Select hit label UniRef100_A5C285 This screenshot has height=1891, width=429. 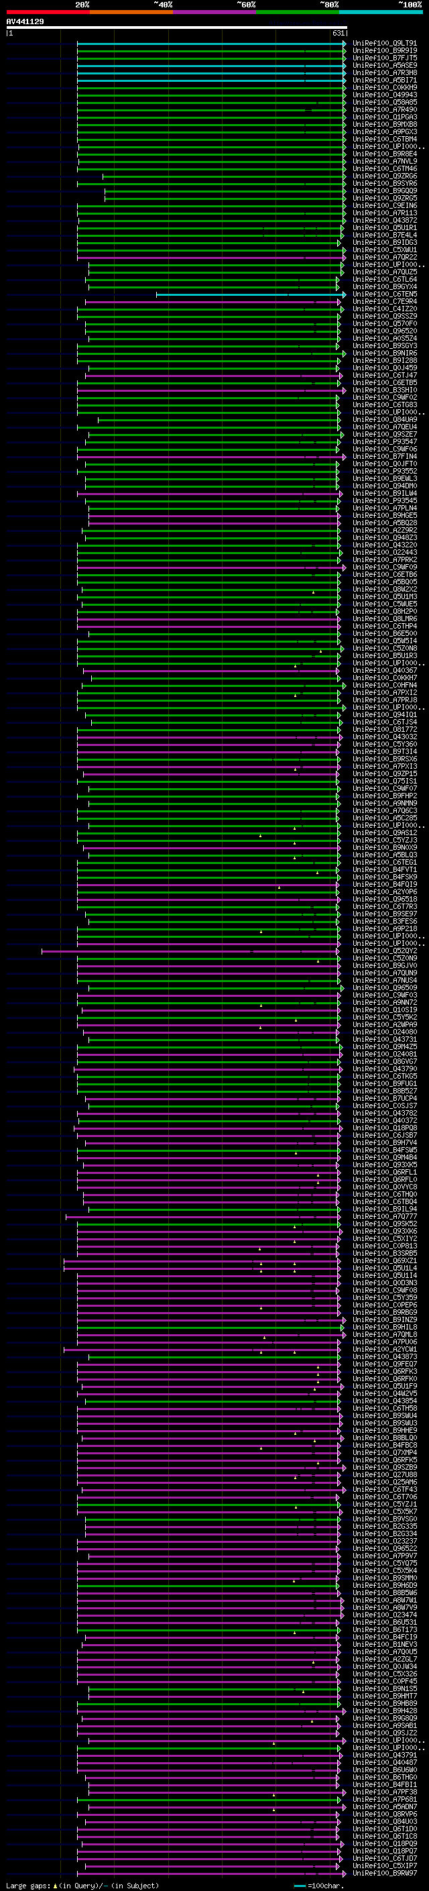pyautogui.click(x=385, y=818)
